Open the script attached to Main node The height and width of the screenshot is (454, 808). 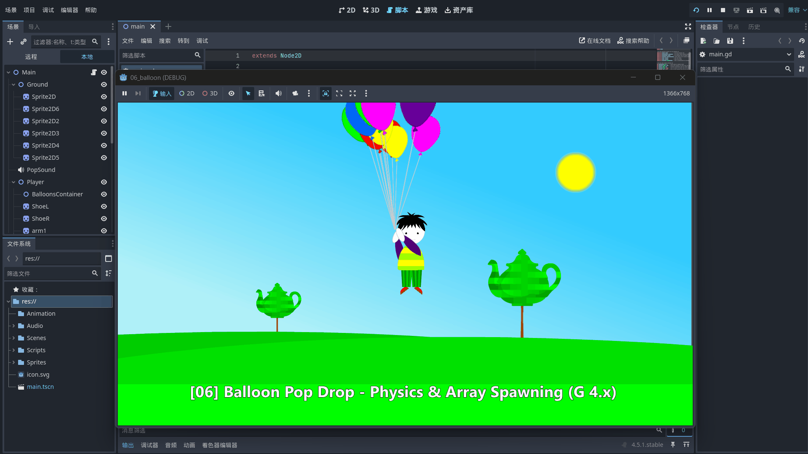tap(93, 72)
